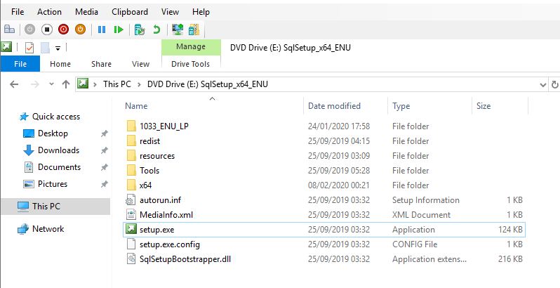Image resolution: width=560 pixels, height=288 pixels.
Task: Reset the VM with the green play icon
Action: coord(119,30)
